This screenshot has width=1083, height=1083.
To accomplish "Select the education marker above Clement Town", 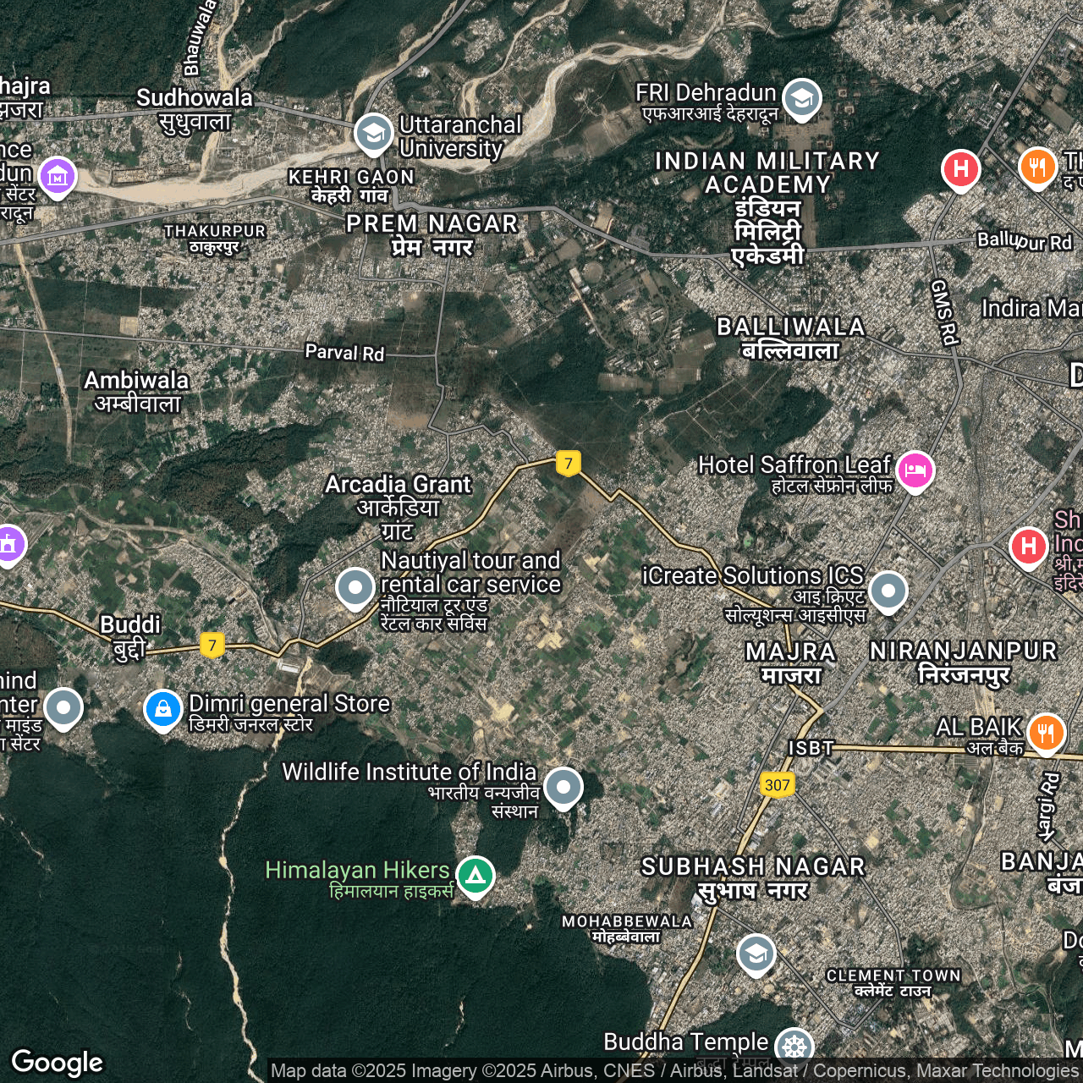I will click(x=756, y=954).
